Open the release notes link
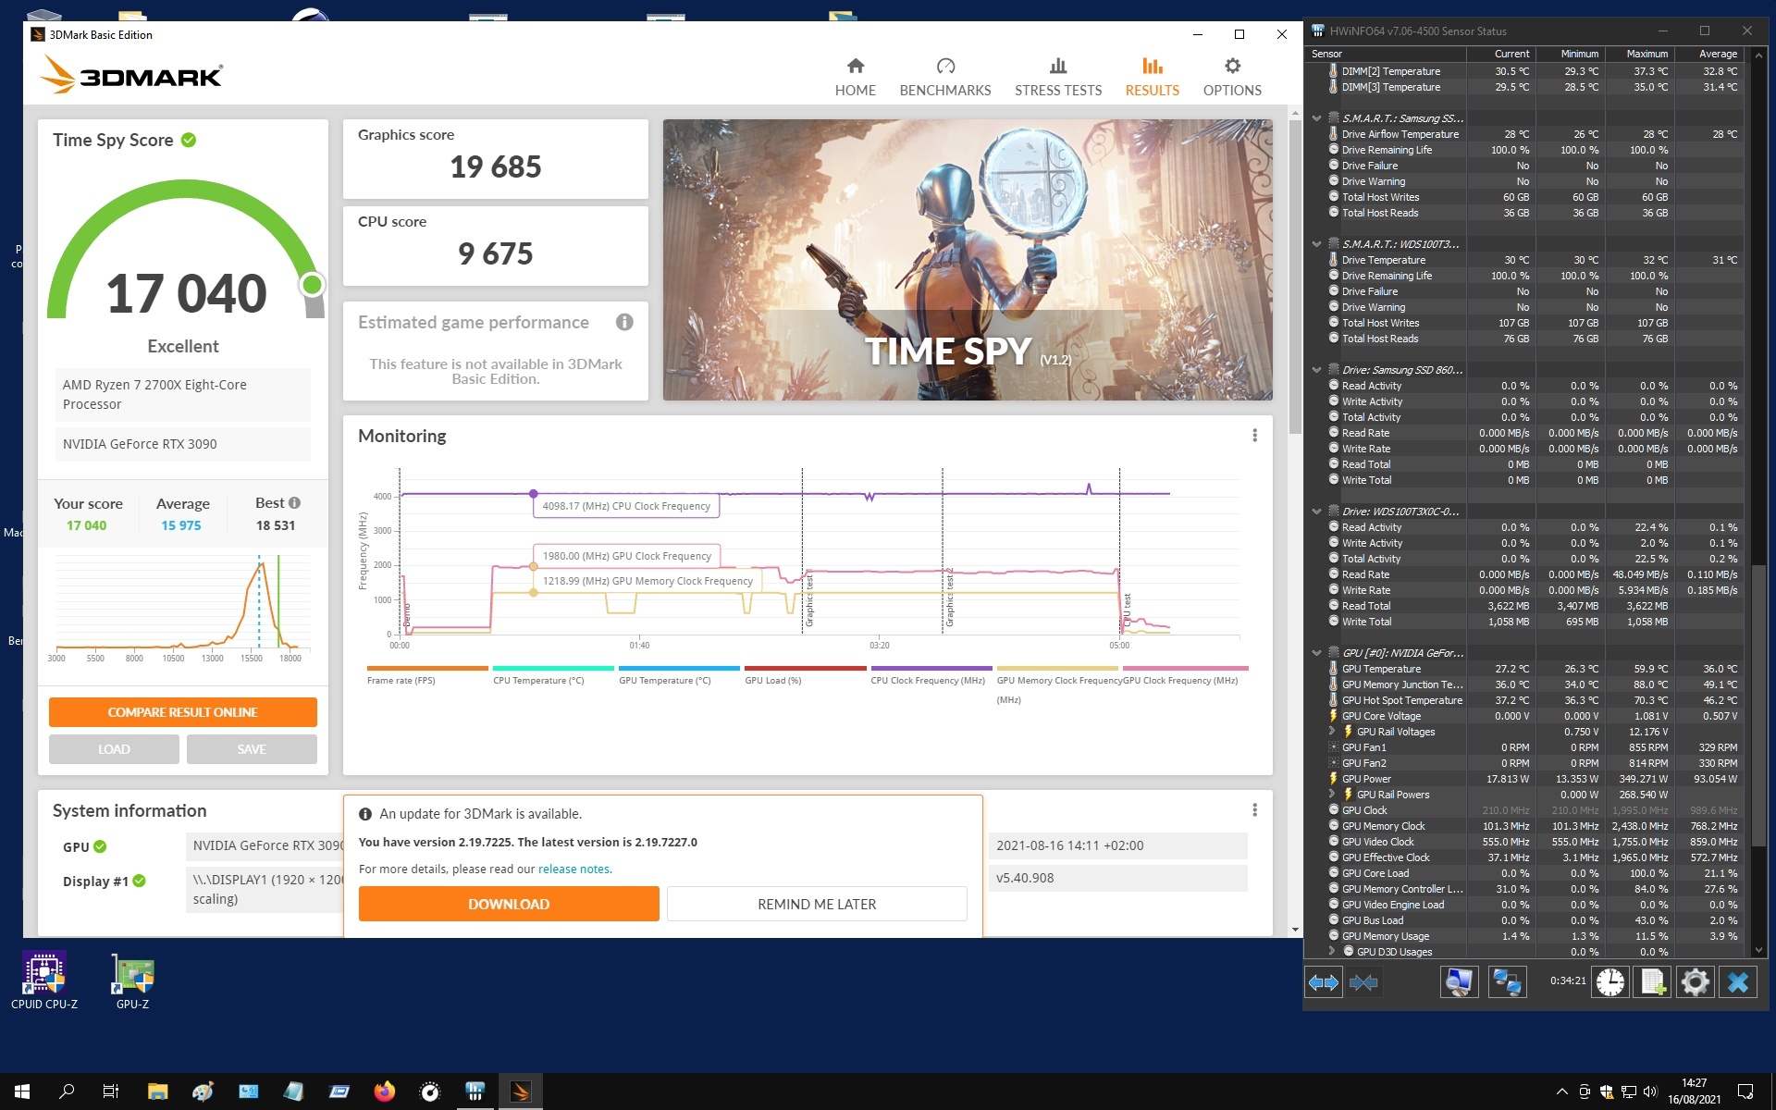This screenshot has width=1776, height=1110. [x=573, y=869]
